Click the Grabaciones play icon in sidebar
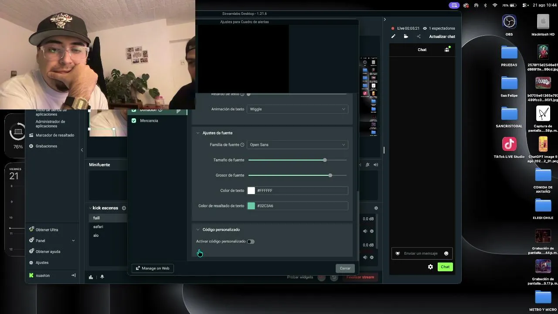Screen dimensions: 558x314 click(31, 146)
